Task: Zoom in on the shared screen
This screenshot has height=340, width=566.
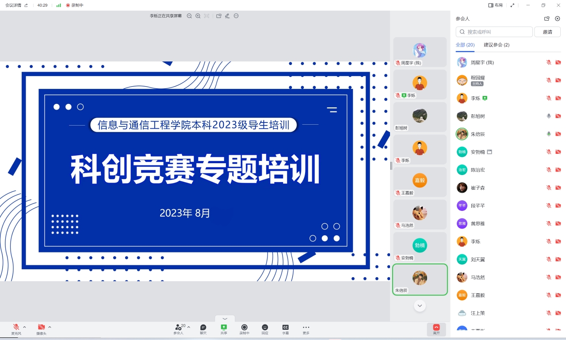Action: tap(198, 16)
